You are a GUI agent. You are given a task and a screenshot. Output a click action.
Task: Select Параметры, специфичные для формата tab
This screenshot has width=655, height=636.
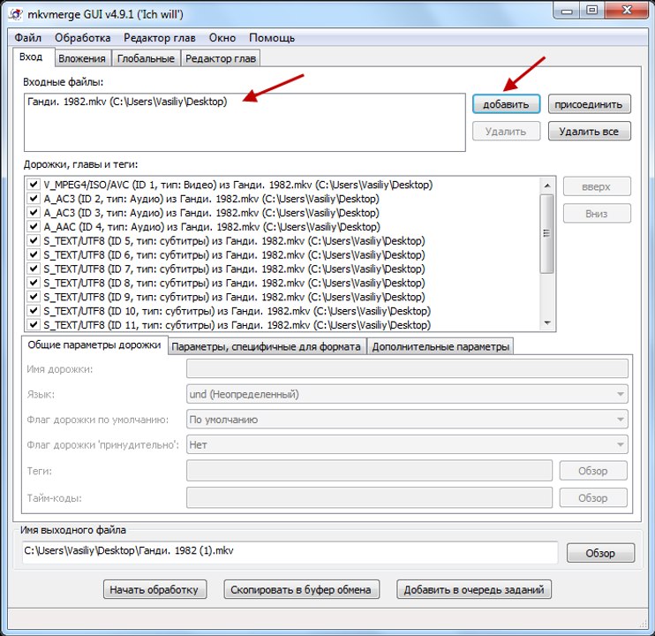pos(267,347)
